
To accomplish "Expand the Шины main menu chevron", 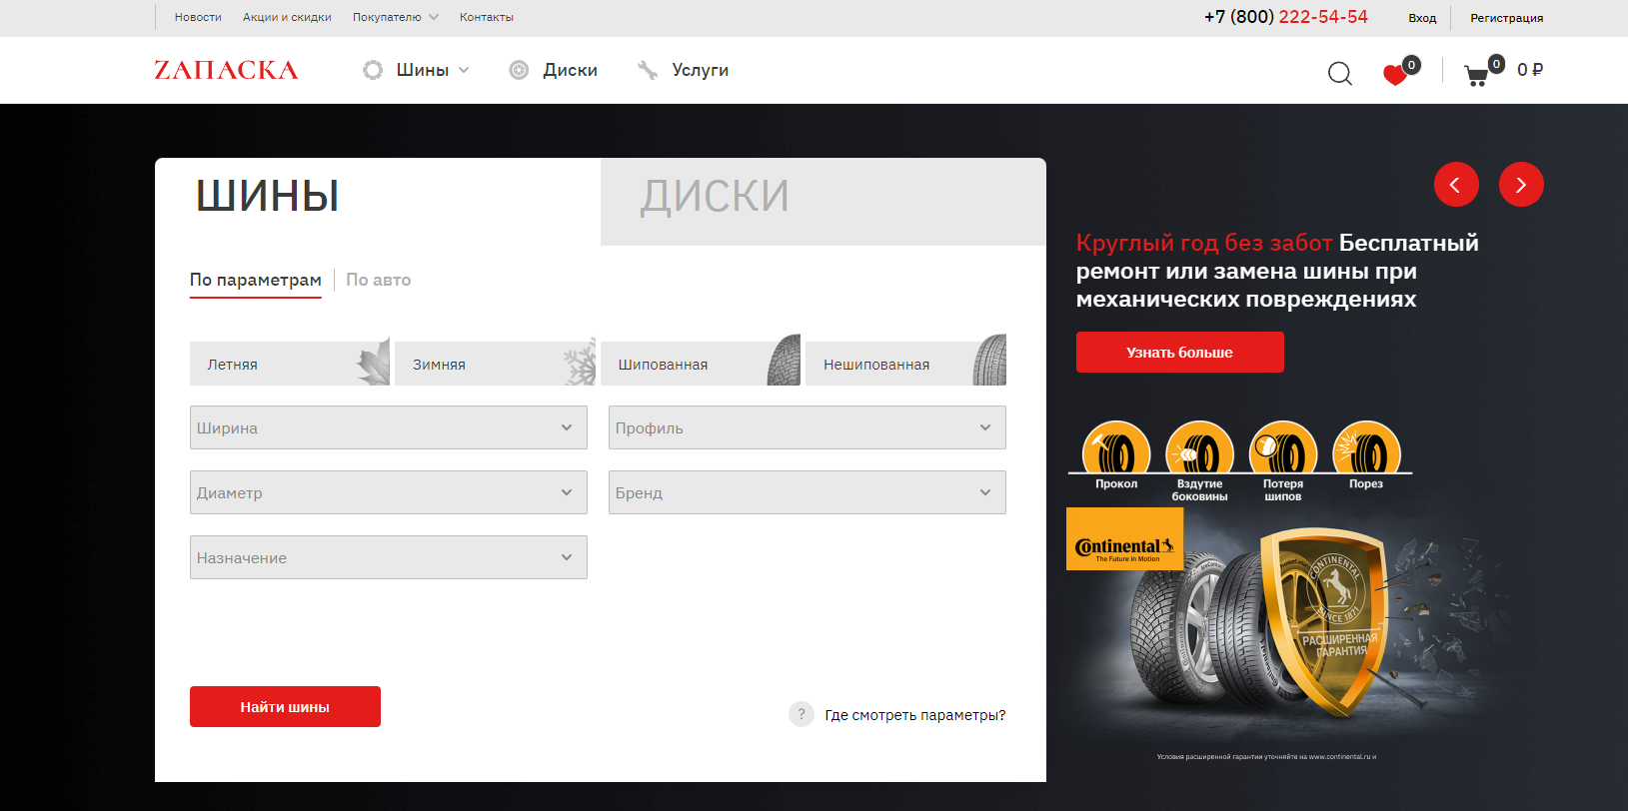I will click(x=464, y=70).
